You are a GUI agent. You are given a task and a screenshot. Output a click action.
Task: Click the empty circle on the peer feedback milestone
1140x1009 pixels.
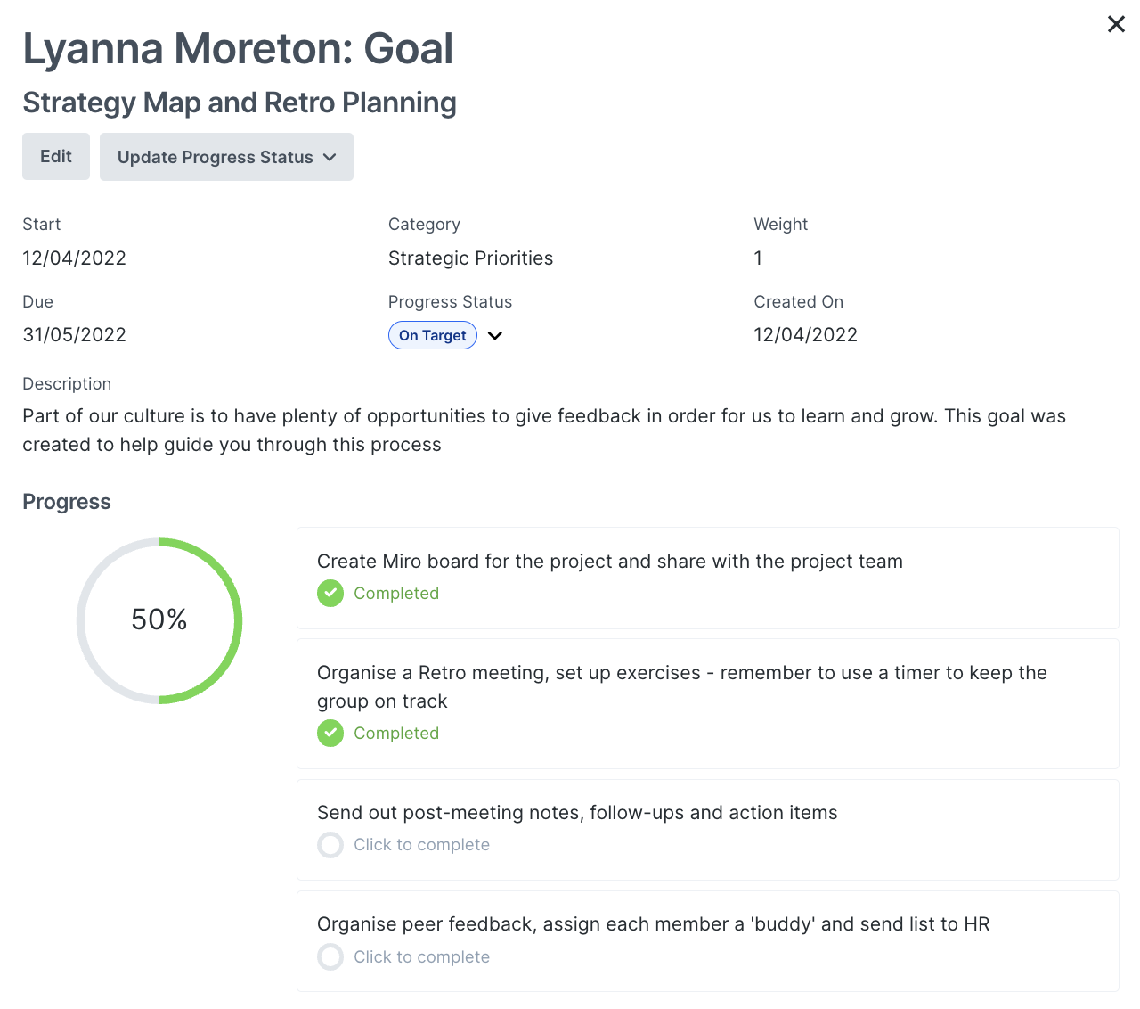pos(330,956)
